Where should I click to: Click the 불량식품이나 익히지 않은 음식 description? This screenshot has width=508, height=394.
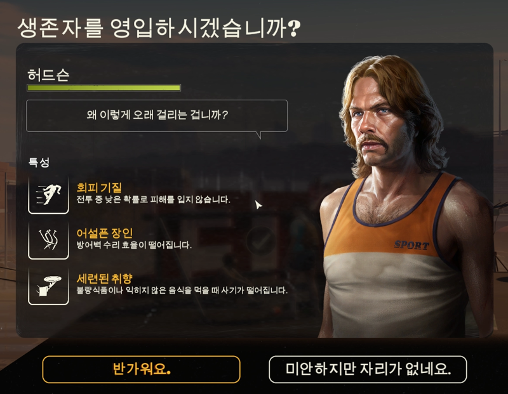182,290
